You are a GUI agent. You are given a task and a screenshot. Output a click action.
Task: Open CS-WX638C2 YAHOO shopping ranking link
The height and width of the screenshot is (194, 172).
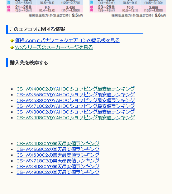point(76,100)
